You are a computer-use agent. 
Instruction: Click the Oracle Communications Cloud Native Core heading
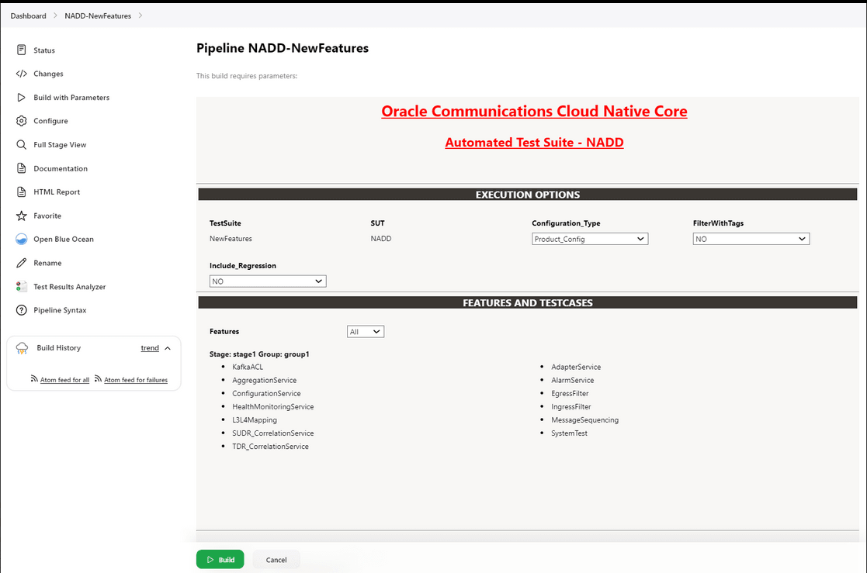pyautogui.click(x=534, y=111)
